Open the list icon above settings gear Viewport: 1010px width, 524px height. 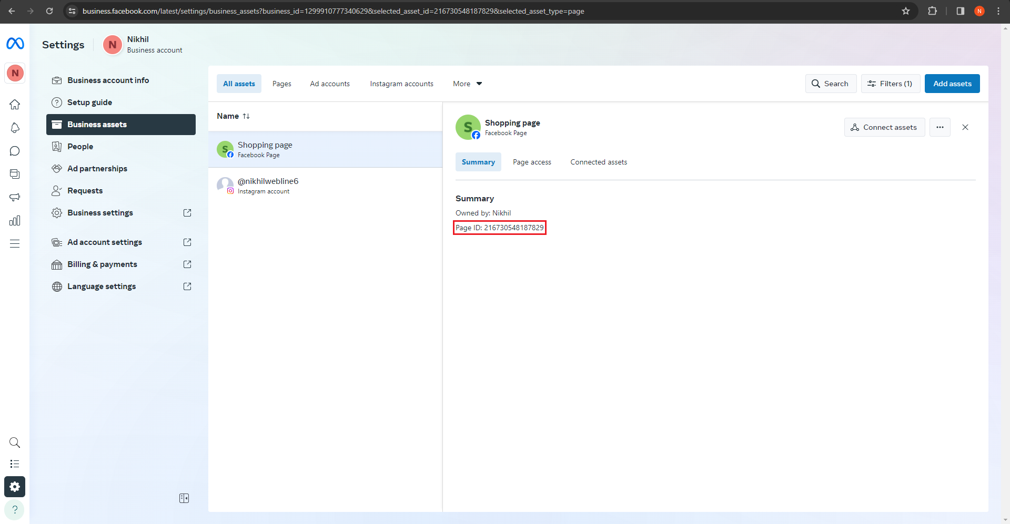pyautogui.click(x=15, y=464)
